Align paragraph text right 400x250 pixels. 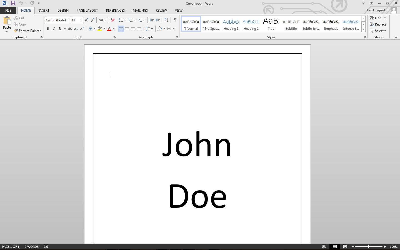click(133, 29)
